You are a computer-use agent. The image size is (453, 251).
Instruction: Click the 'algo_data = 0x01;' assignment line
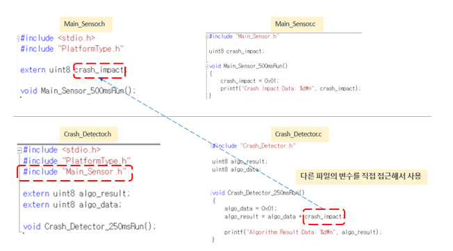point(251,209)
